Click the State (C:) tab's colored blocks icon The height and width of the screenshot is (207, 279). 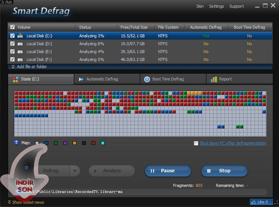(15, 79)
